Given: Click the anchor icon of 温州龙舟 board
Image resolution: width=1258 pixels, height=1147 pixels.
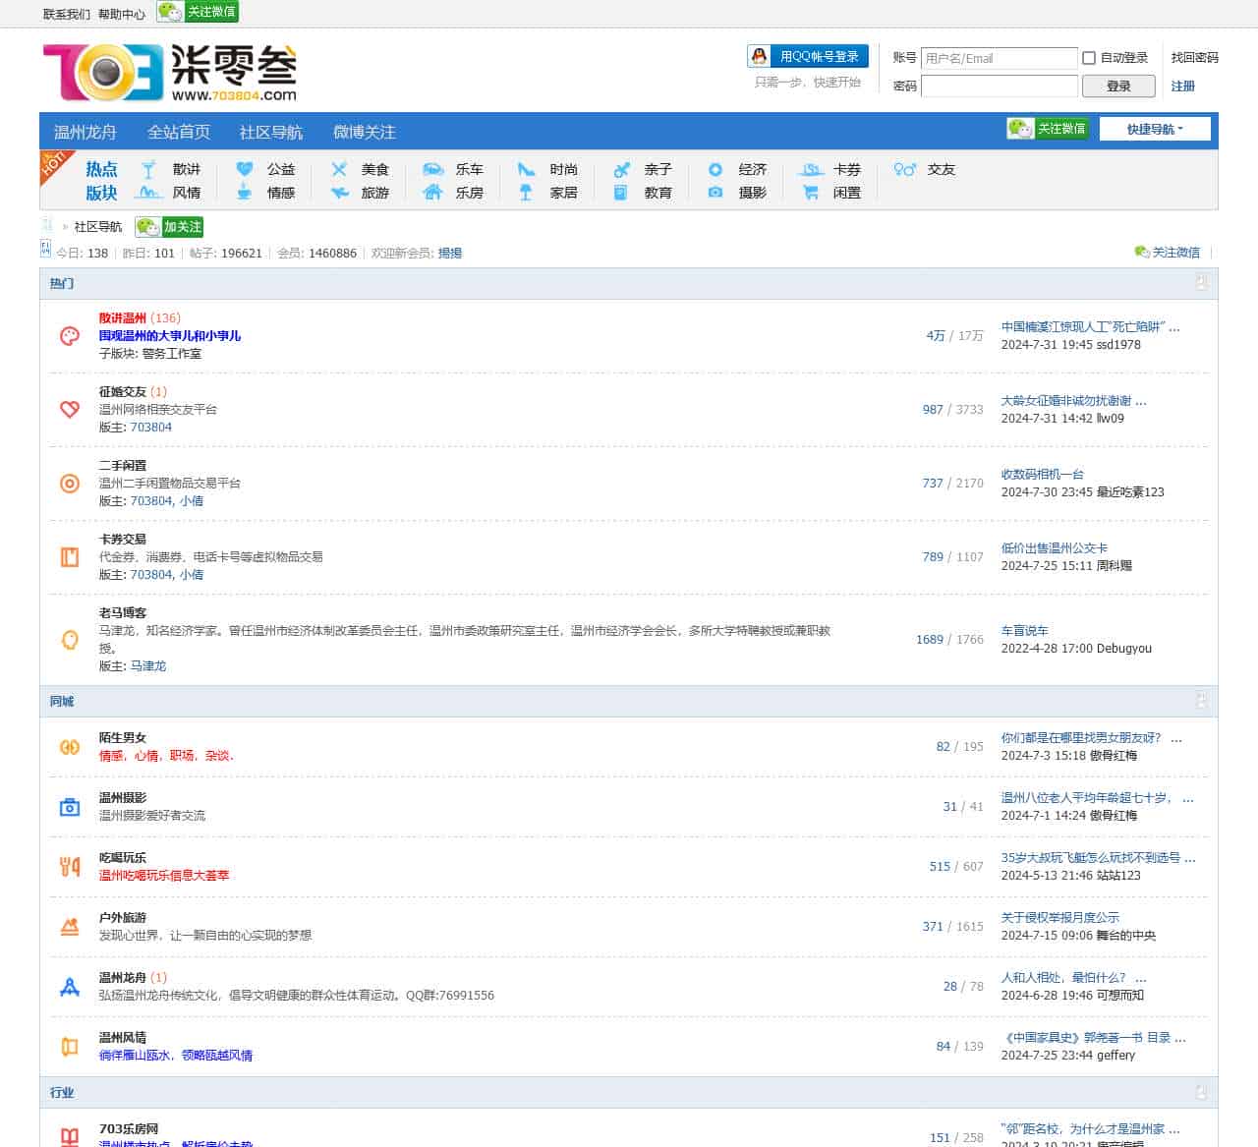Looking at the screenshot, I should tap(69, 987).
